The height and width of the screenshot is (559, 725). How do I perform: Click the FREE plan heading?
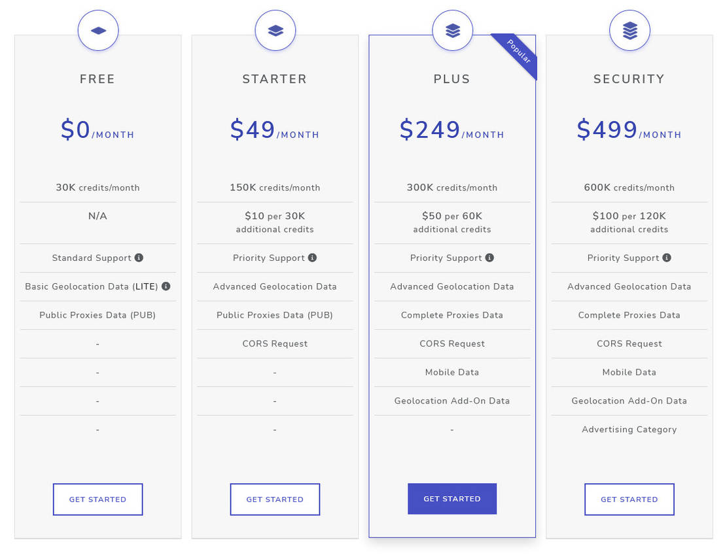point(97,79)
